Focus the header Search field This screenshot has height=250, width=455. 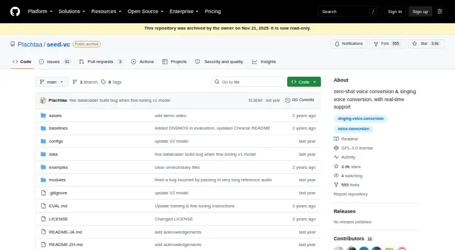tap(349, 11)
